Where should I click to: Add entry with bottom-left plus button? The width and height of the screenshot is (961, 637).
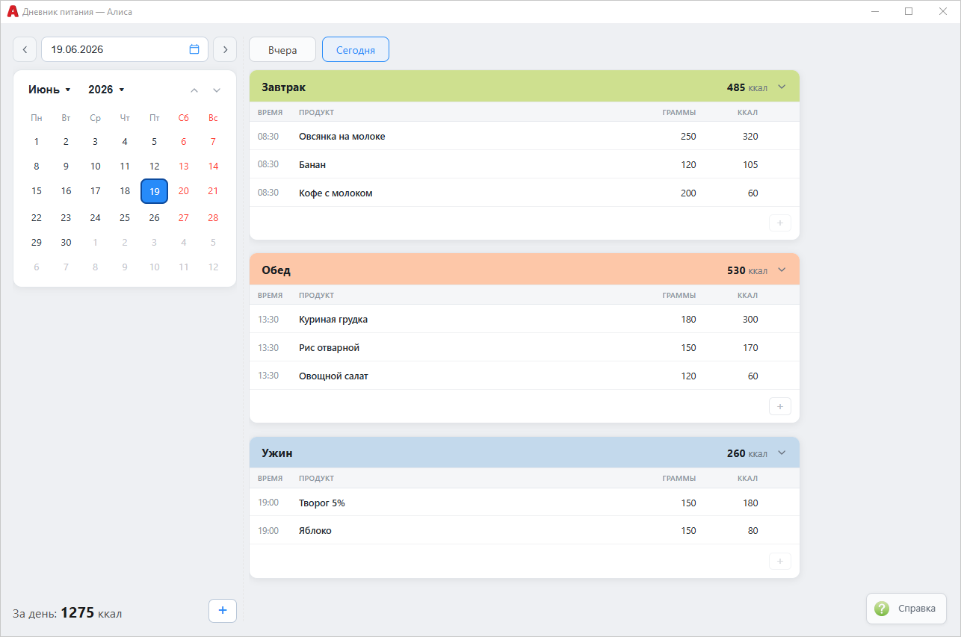[x=223, y=610]
